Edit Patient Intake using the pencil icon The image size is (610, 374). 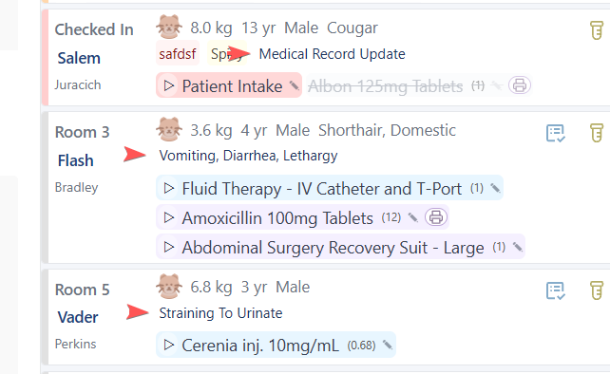[295, 85]
